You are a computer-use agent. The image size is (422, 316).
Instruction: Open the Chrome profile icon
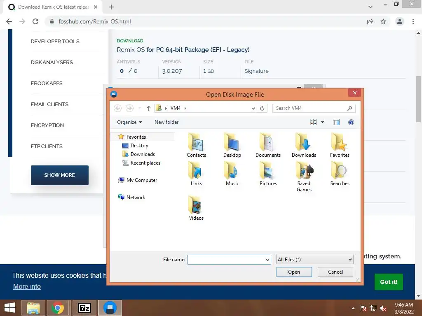point(400,21)
